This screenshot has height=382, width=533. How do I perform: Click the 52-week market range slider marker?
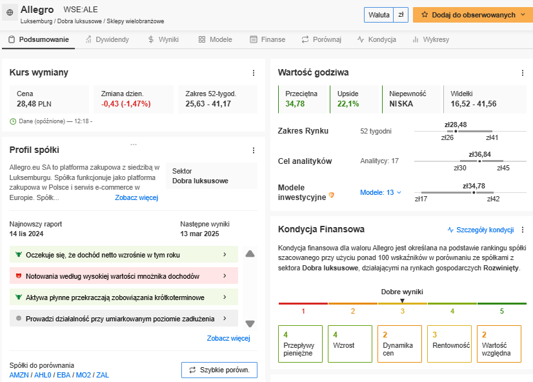click(x=456, y=131)
